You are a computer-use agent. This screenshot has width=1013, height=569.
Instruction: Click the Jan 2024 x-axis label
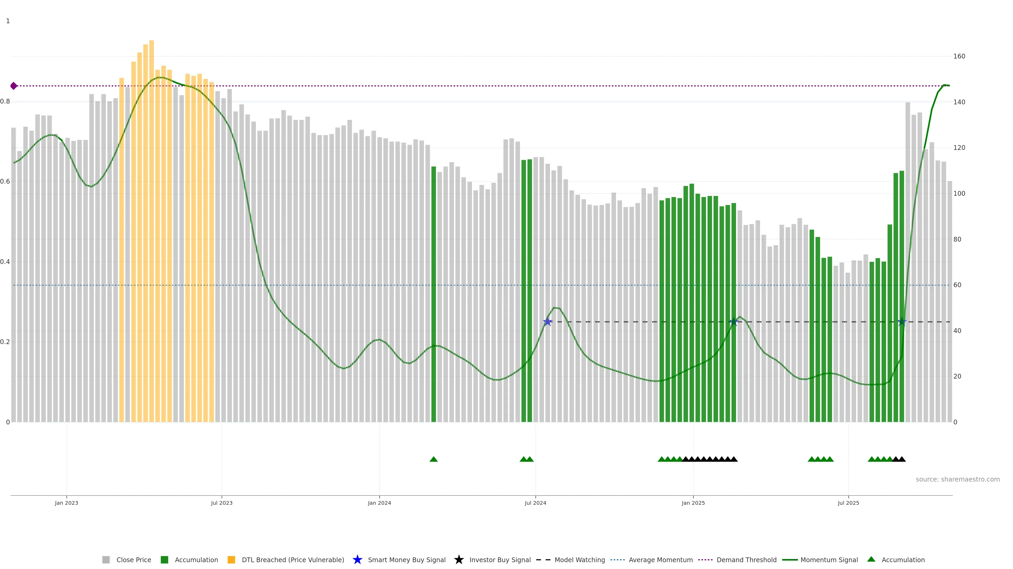click(379, 503)
